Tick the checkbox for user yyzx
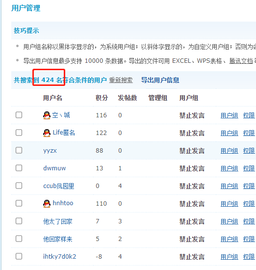Viewport: 256px width, 270px height. coord(19,150)
